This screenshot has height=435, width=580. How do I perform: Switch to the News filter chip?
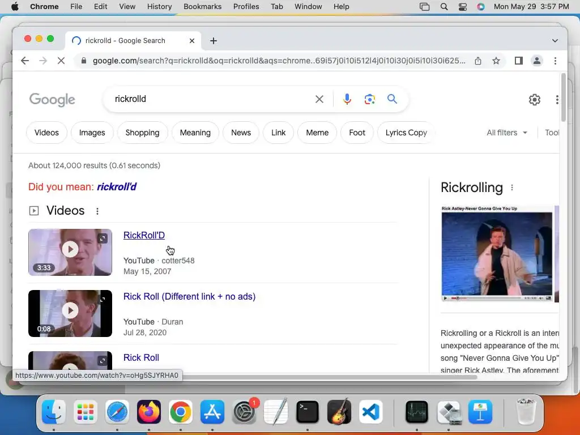(241, 133)
